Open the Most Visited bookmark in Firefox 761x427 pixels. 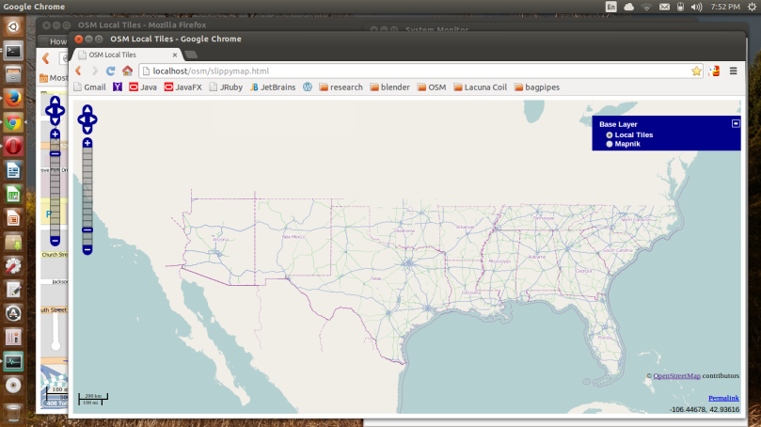coord(54,78)
